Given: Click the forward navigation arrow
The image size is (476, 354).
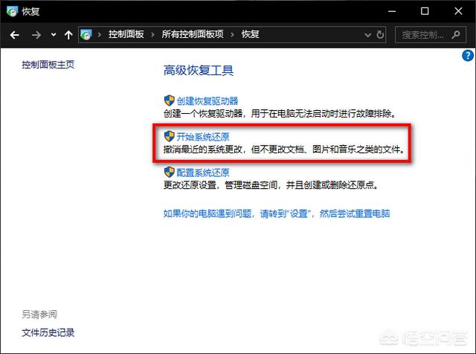Looking at the screenshot, I should [36, 35].
